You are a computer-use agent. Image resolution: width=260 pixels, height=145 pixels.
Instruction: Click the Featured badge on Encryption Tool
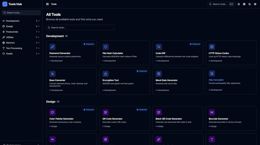pyautogui.click(x=142, y=71)
